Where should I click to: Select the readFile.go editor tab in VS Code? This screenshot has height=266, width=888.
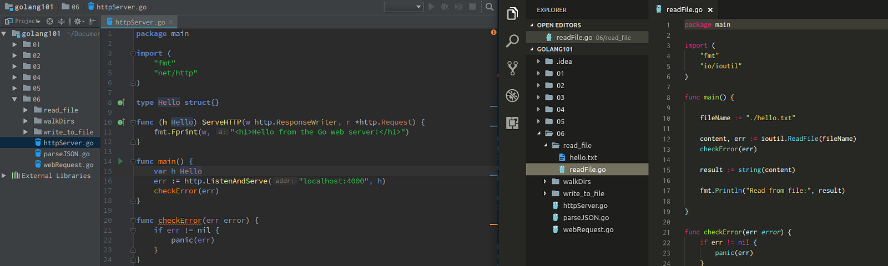tap(684, 9)
